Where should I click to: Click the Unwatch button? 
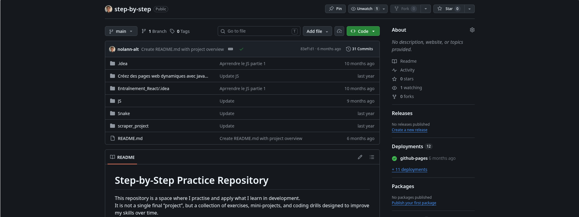[364, 9]
